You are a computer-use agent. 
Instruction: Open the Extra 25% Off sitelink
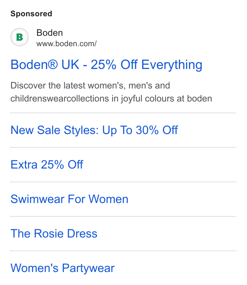pos(47,165)
